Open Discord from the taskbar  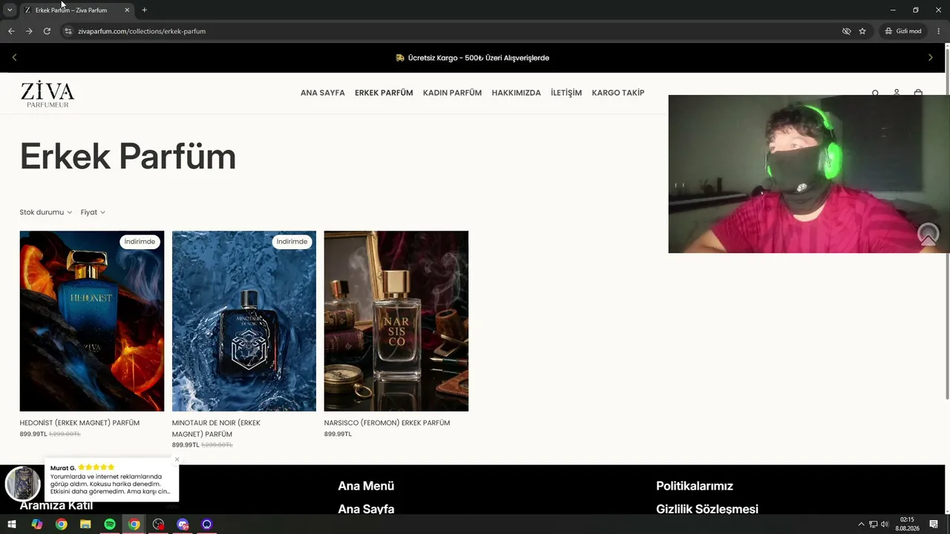pos(183,524)
